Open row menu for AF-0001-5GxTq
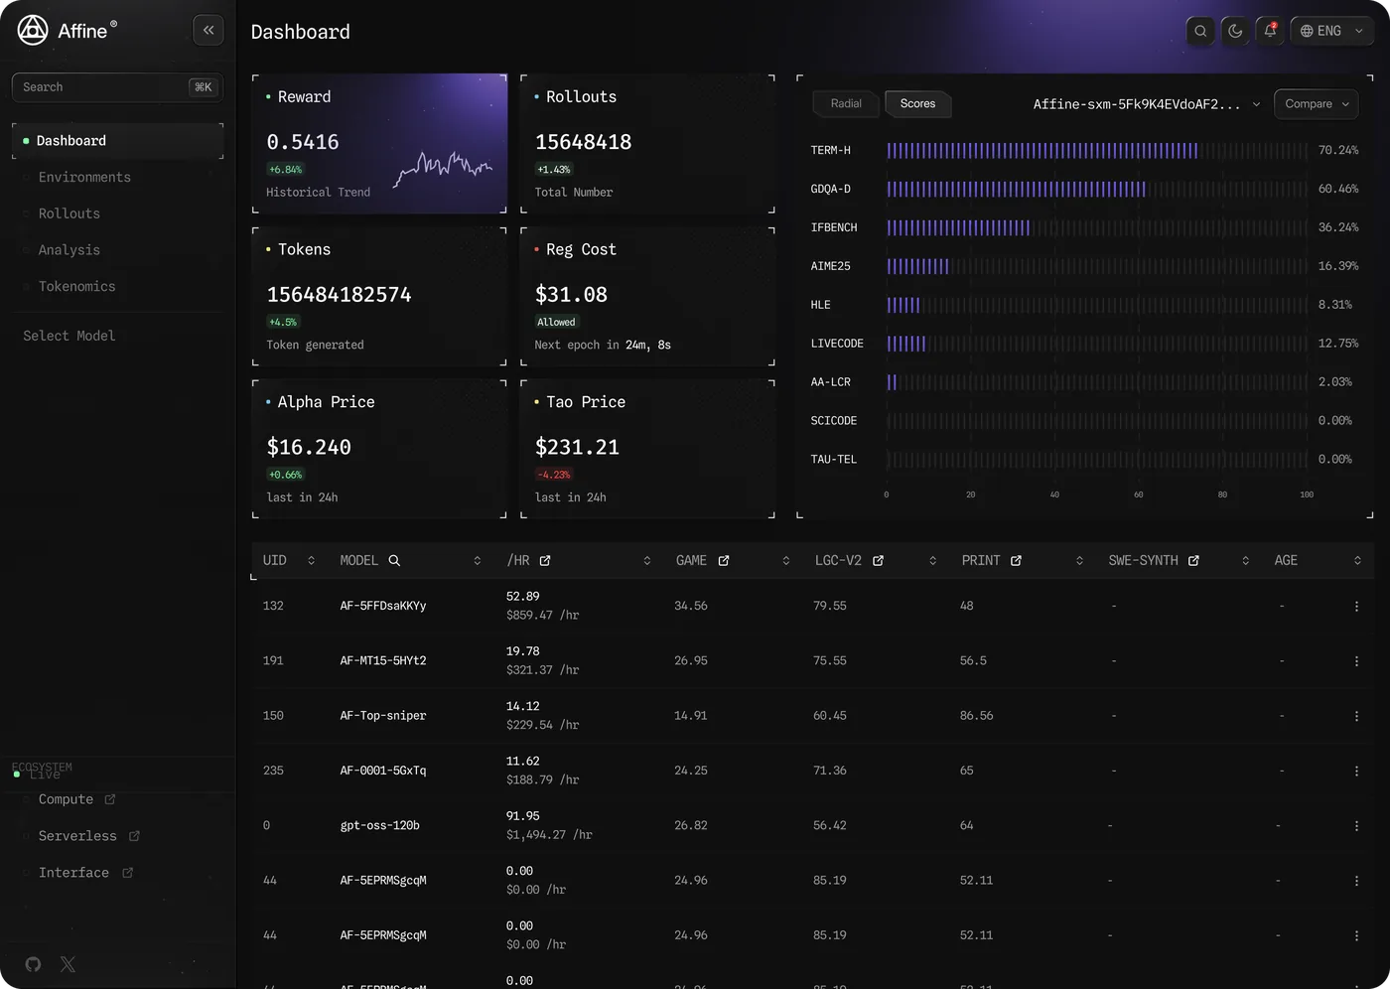Viewport: 1390px width, 989px height. (x=1356, y=772)
